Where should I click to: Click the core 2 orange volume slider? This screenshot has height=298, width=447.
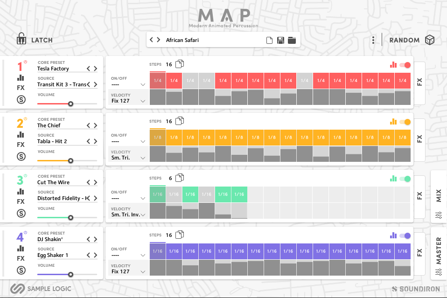67,161
